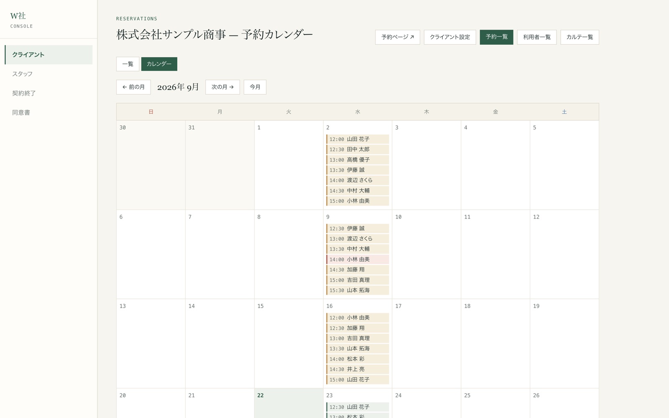Select the highlighted day 22 cell

click(289, 403)
